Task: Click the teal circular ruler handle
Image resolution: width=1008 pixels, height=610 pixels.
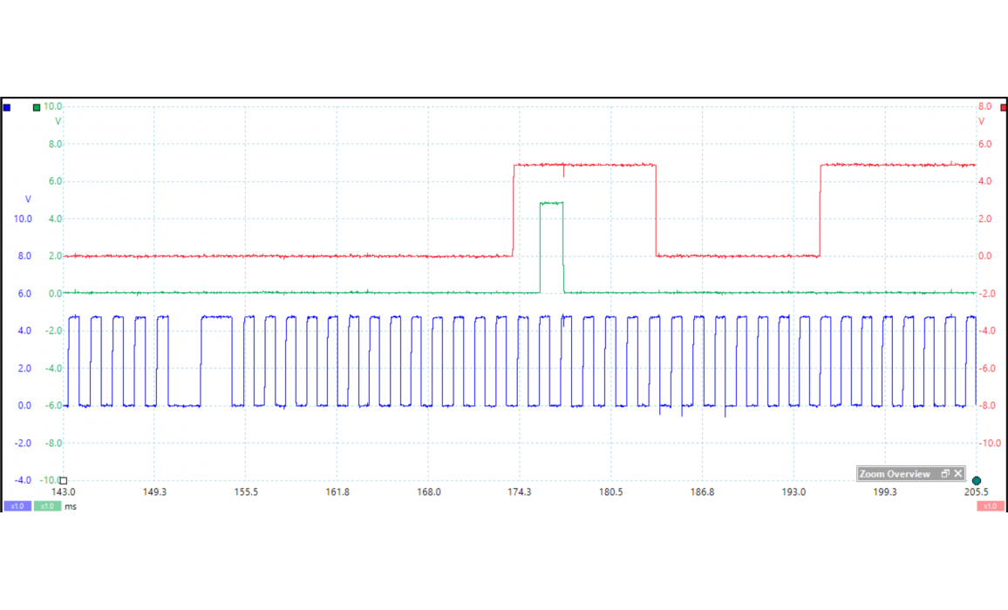Action: tap(977, 481)
